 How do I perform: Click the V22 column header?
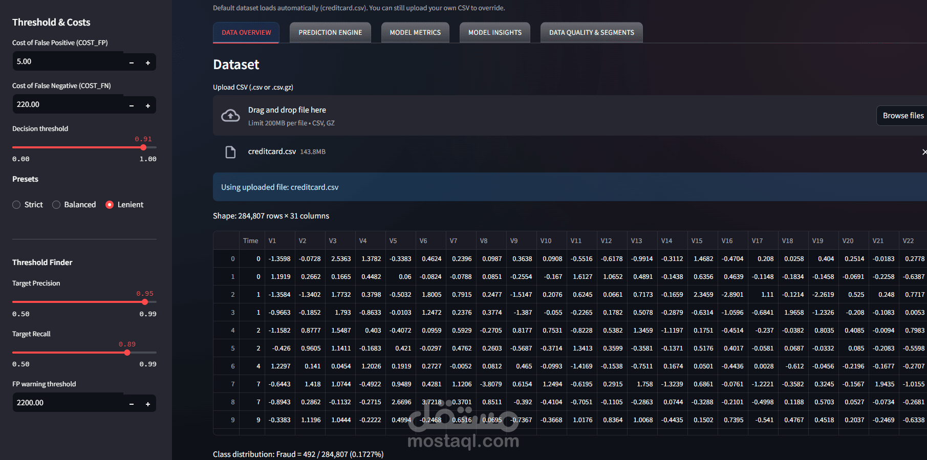point(913,240)
